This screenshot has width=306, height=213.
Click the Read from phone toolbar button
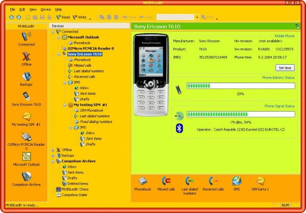[63, 17]
